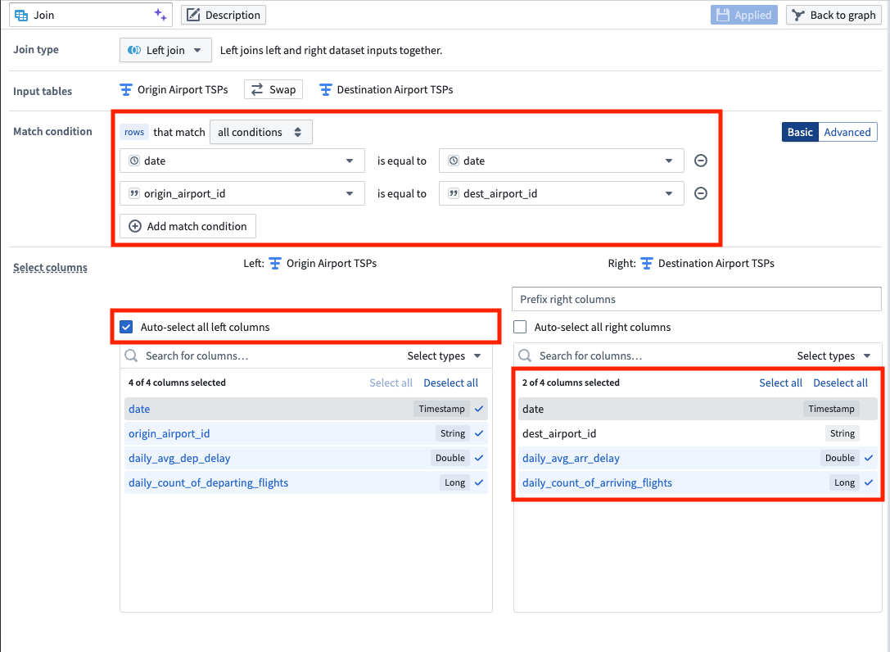Toggle origin_airport_id column selection

click(x=306, y=433)
